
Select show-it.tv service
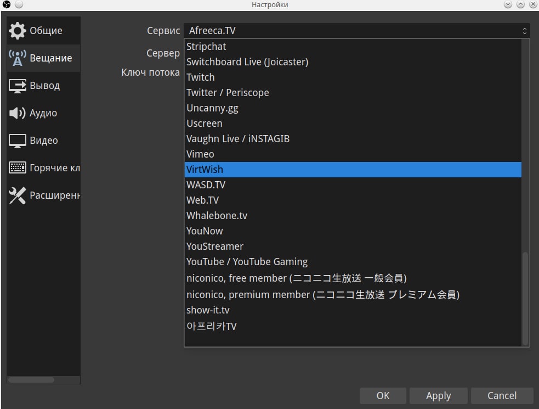pos(353,310)
